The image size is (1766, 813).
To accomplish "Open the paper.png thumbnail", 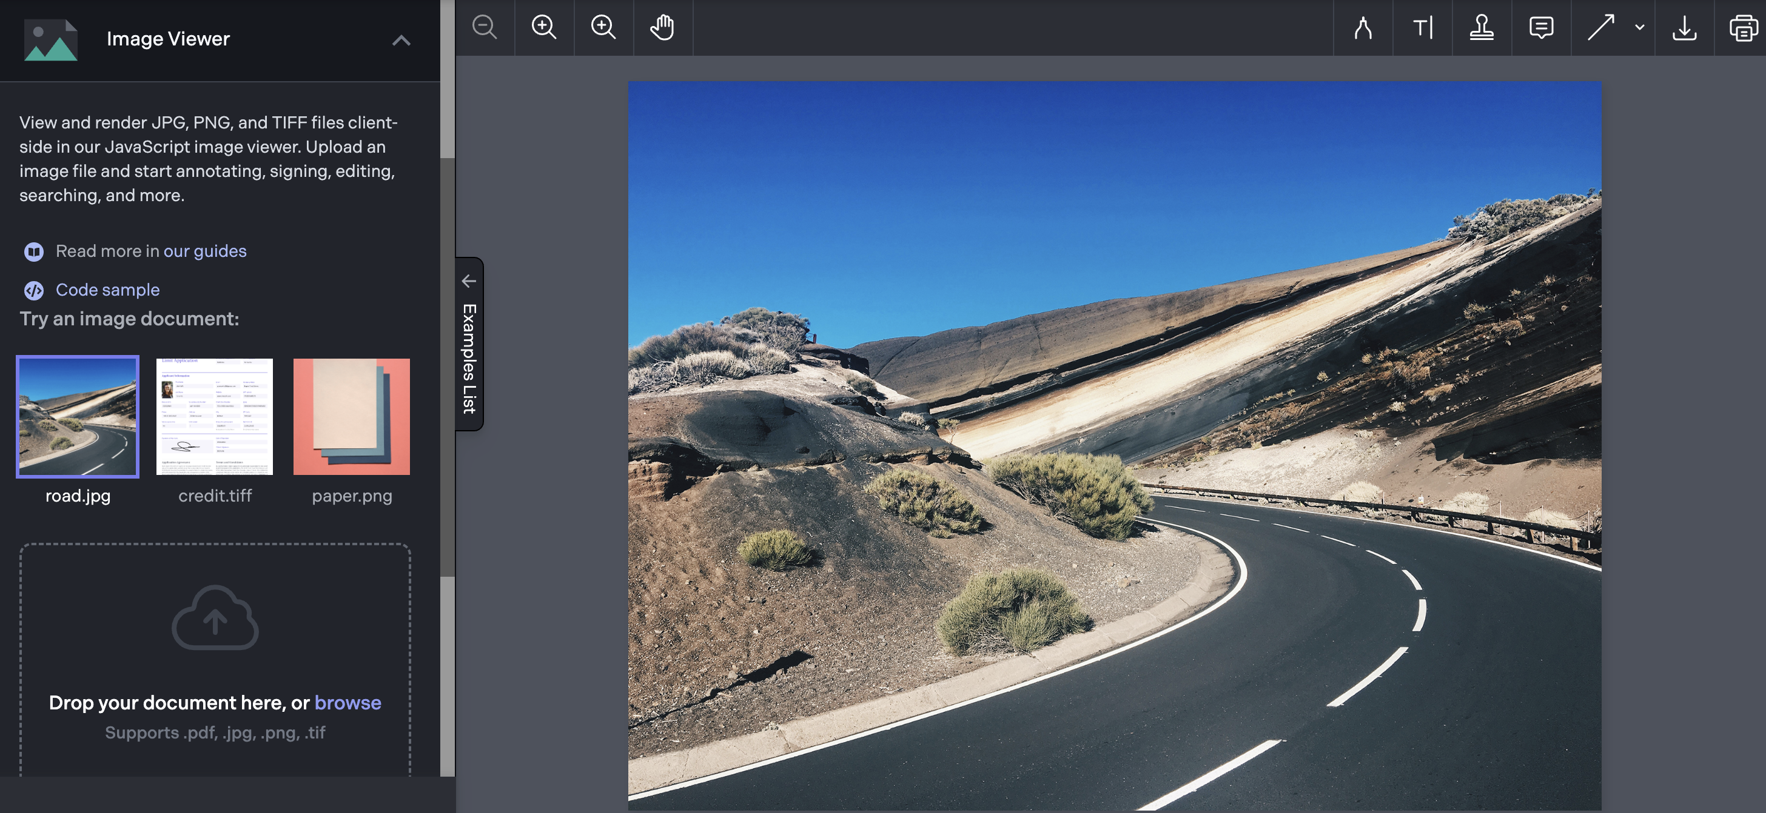I will 352,416.
